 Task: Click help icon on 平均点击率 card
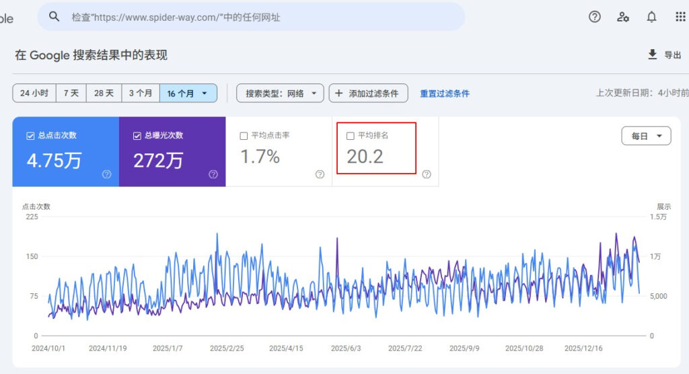point(320,174)
